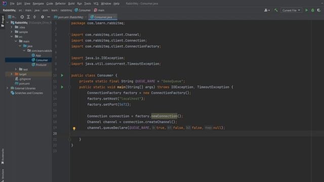
Task: Open the File menu
Action: pos(12,4)
